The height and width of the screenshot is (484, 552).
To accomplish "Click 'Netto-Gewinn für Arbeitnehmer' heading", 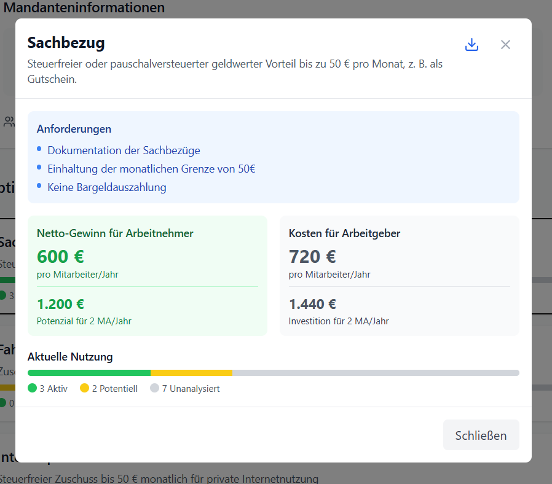I will point(115,233).
